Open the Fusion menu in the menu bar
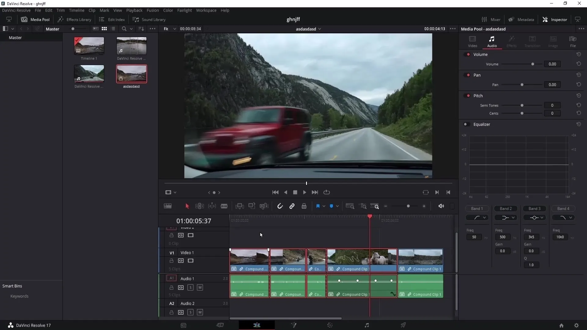 coord(153,10)
